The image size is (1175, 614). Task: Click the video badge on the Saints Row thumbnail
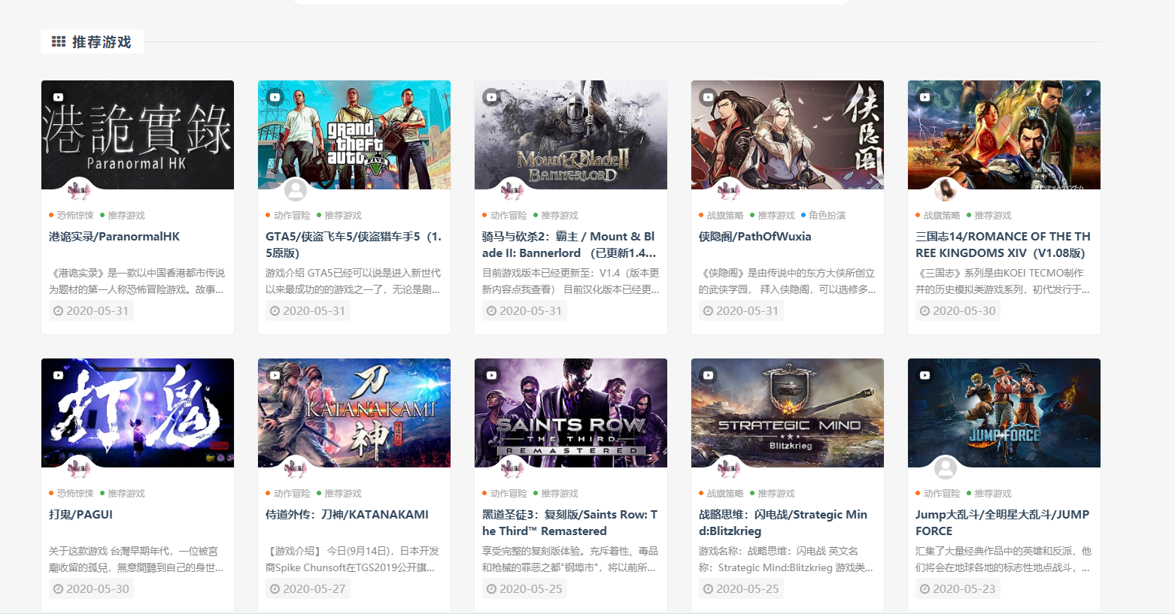[492, 375]
